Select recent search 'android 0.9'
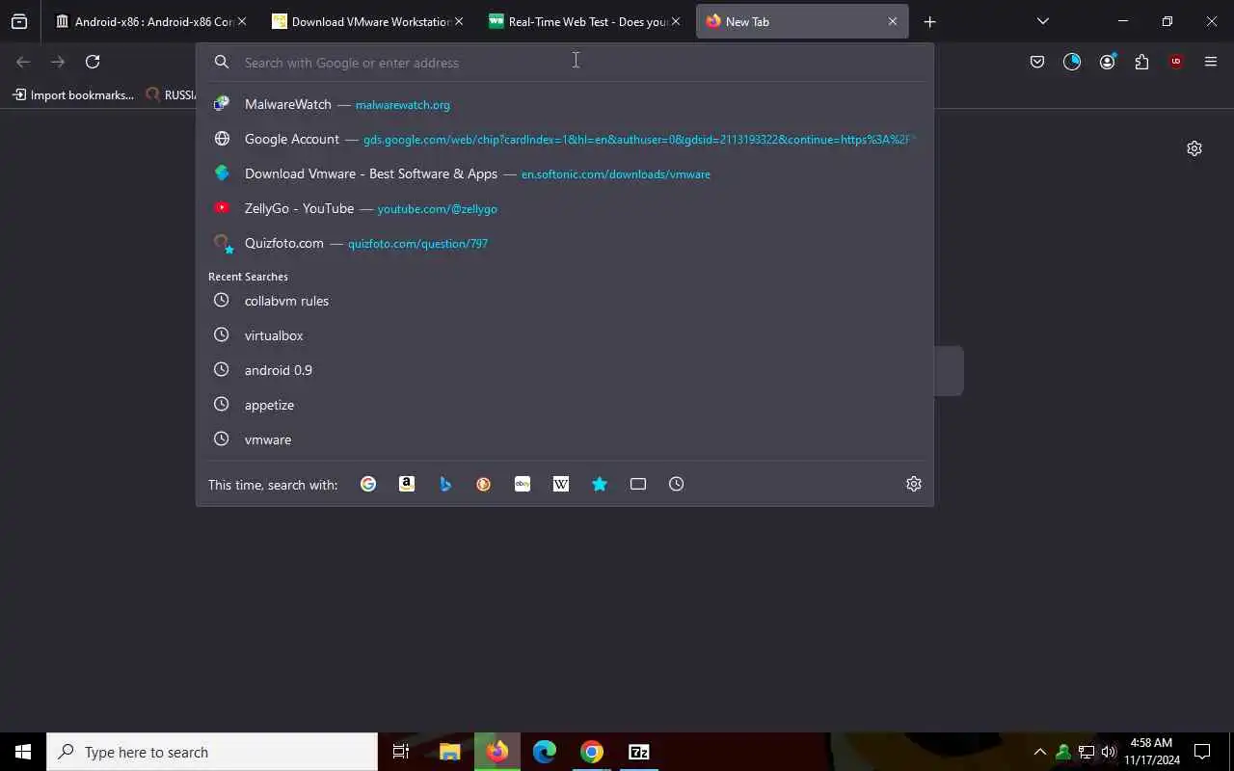The image size is (1234, 771). [x=565, y=370]
